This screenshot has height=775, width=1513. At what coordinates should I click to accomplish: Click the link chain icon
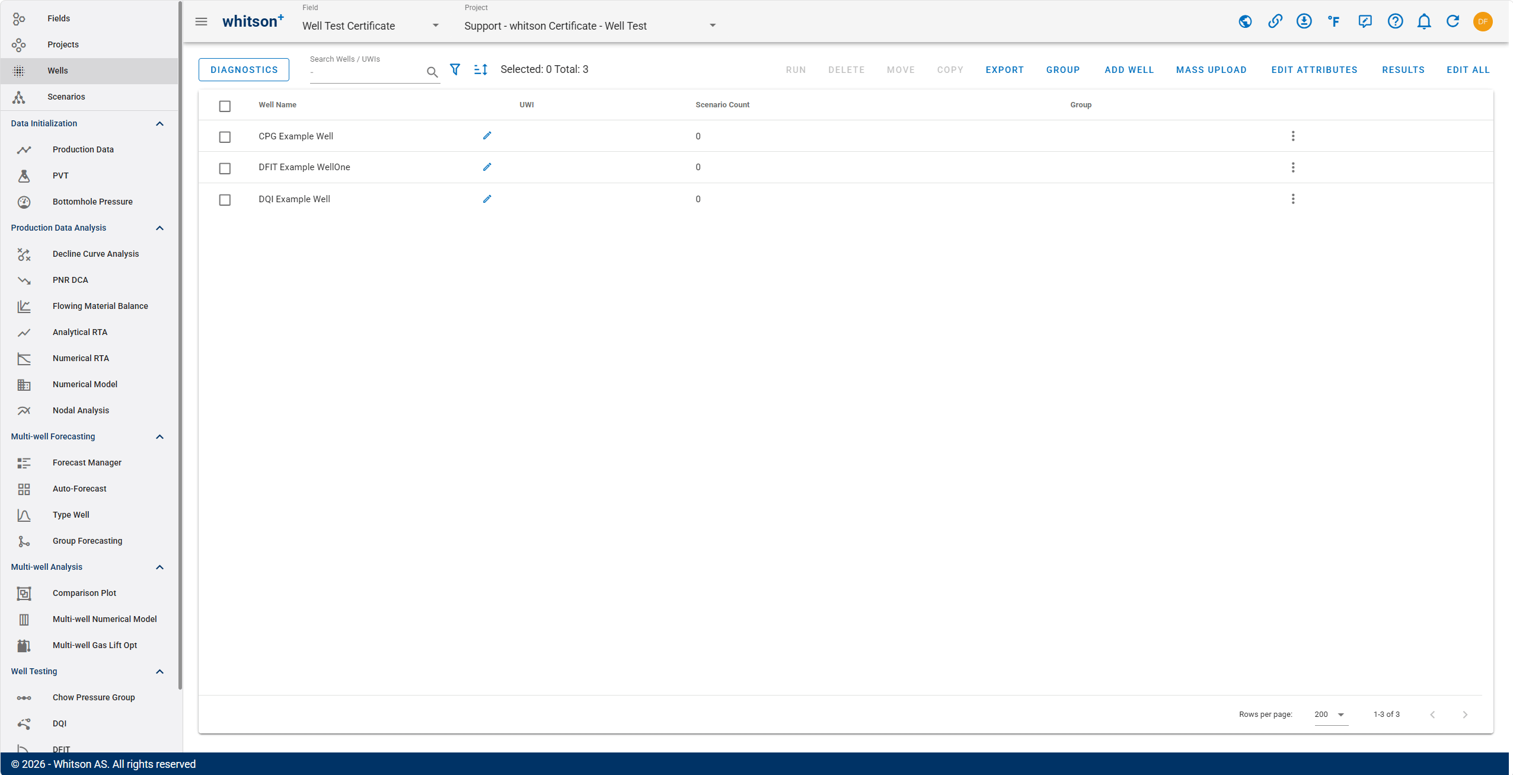pyautogui.click(x=1275, y=22)
